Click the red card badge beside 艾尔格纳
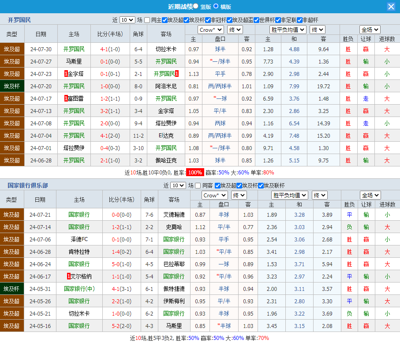 69,276
